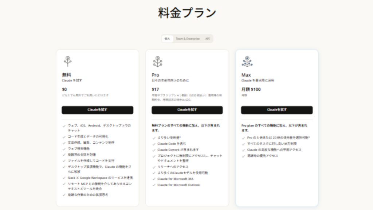Viewport: 373px width, 210px height.
Task: Click the Slack と Google Workspace feature line
Action: click(x=100, y=178)
